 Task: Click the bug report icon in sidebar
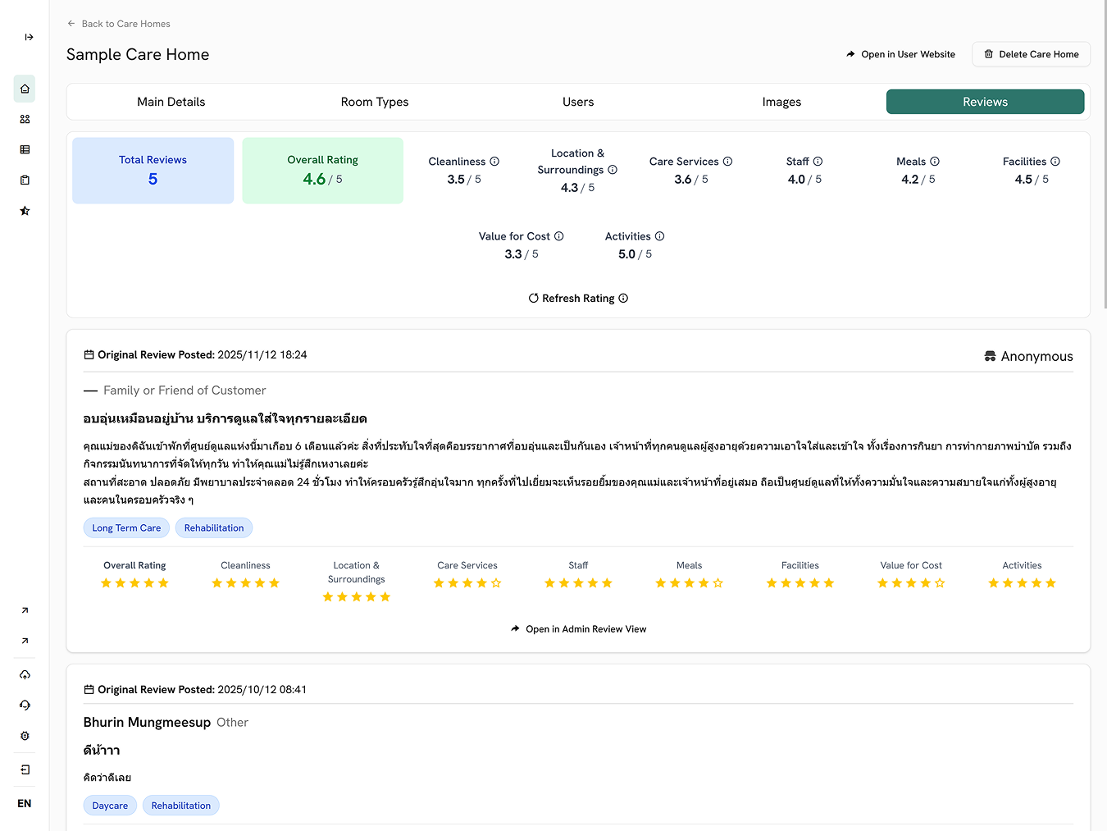click(x=25, y=736)
